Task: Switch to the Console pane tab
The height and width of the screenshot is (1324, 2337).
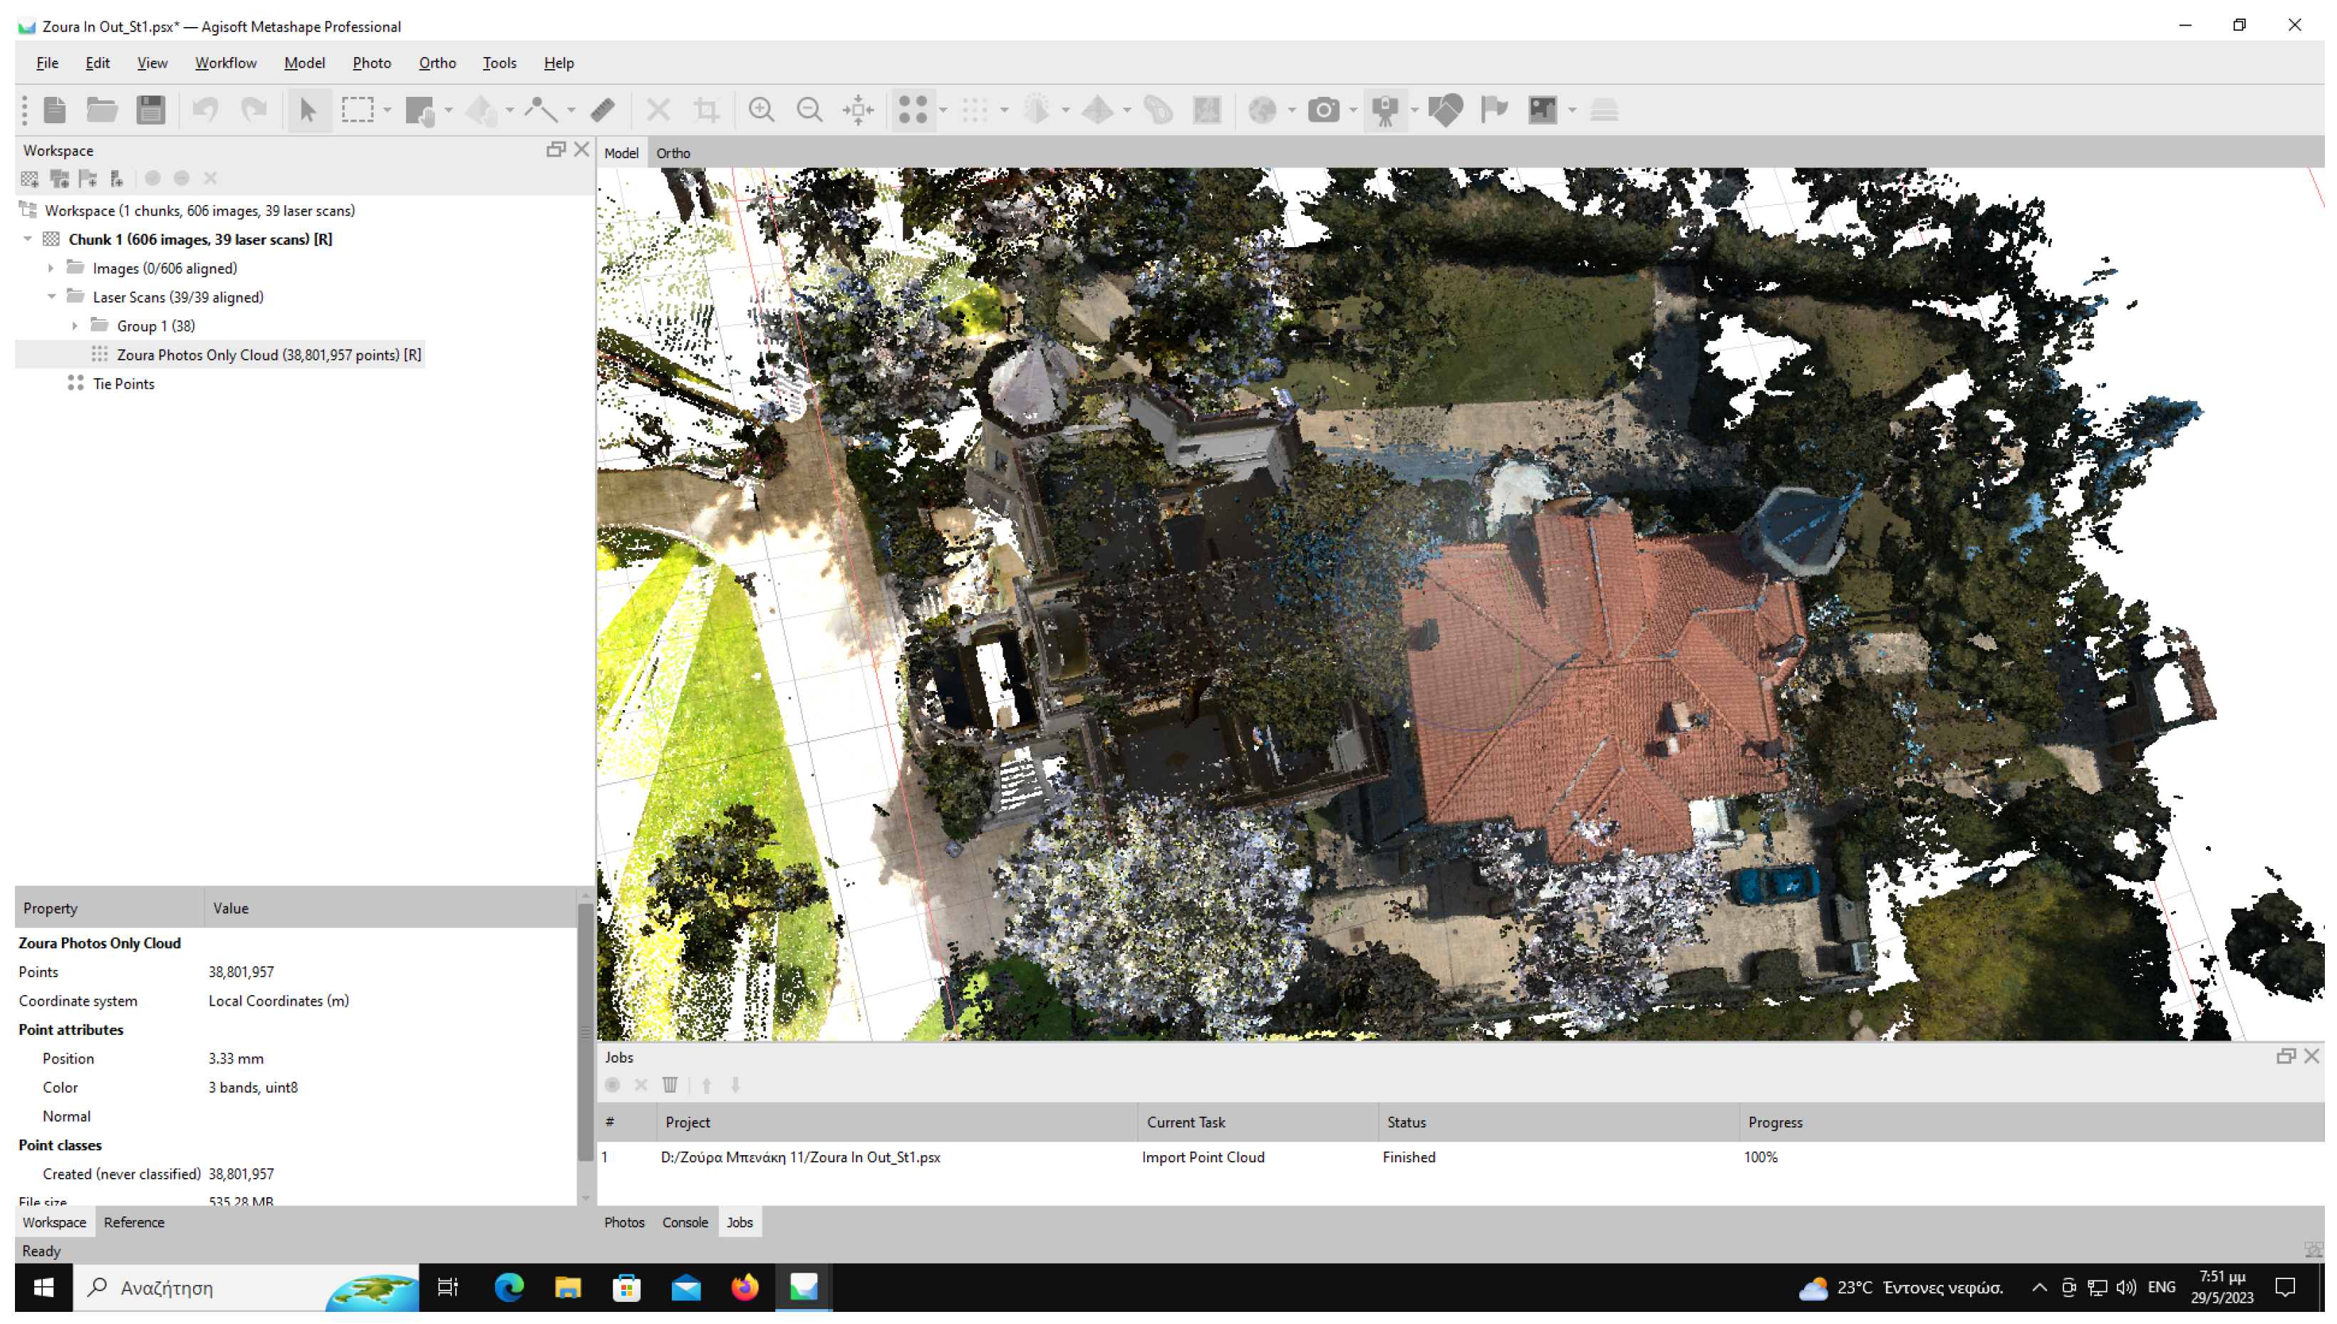Action: coord(684,1222)
